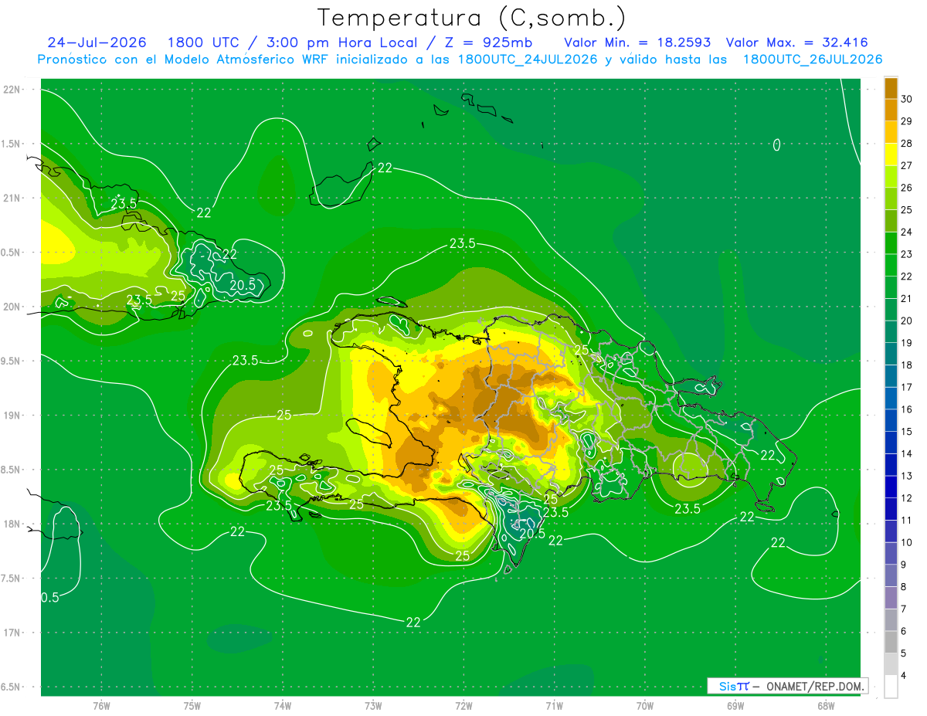Pick the brown legend swatch above value 30
The image size is (927, 716).
pyautogui.click(x=891, y=88)
